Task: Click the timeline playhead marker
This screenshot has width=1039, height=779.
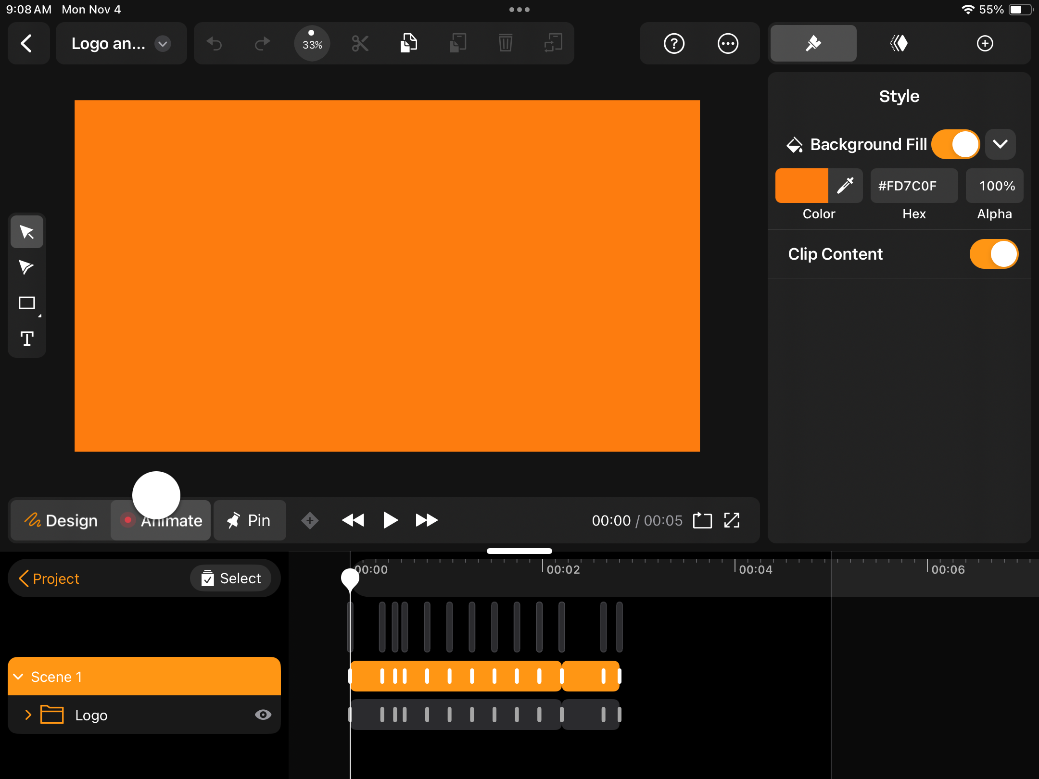Action: click(x=350, y=579)
